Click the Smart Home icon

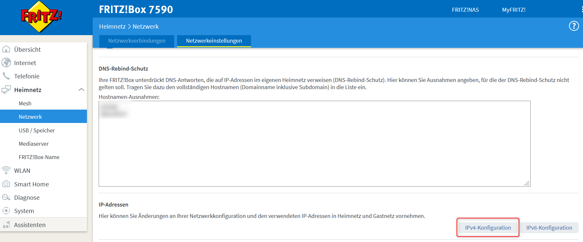click(x=6, y=184)
